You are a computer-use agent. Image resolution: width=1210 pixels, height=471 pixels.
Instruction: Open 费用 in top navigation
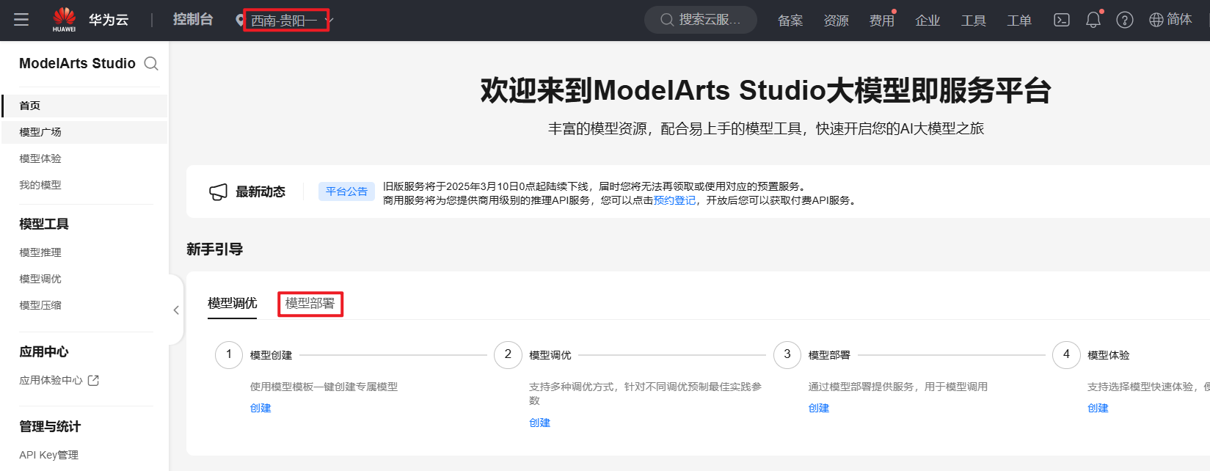tap(882, 21)
